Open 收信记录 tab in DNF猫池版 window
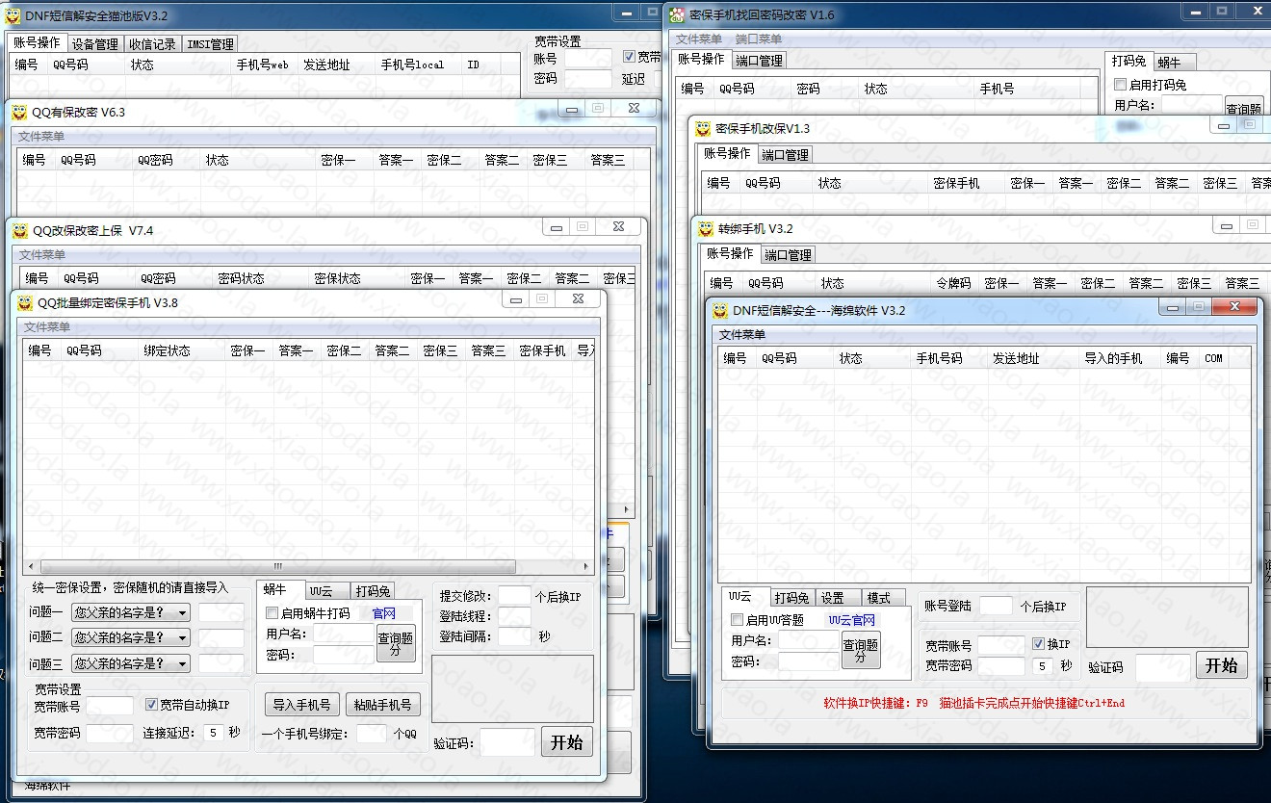1271x803 pixels. 153,44
